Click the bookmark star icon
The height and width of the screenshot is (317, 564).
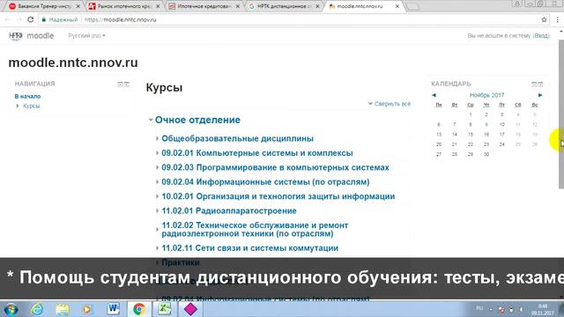(x=544, y=19)
